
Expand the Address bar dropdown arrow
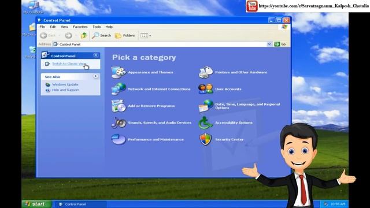pyautogui.click(x=269, y=44)
